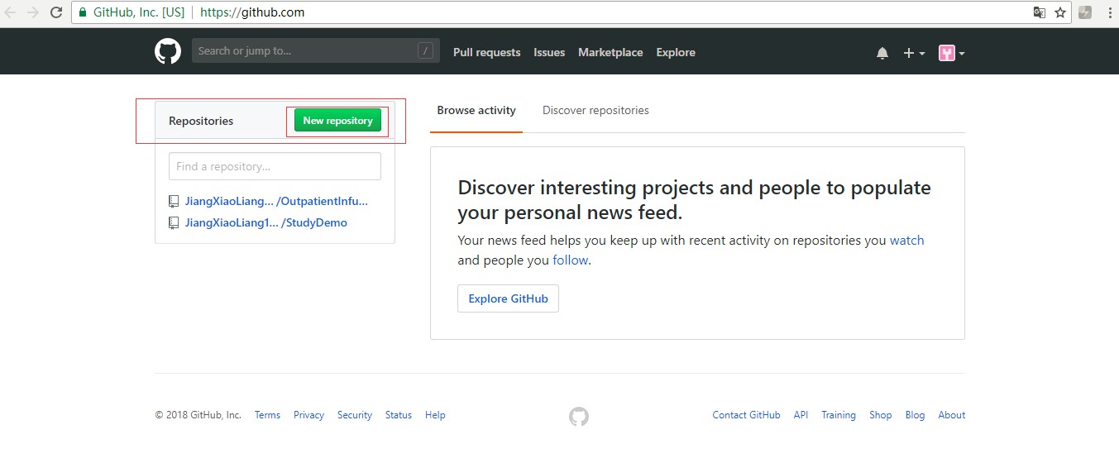This screenshot has height=463, width=1119.
Task: Click the gray GitHub logo in footer
Action: point(579,416)
